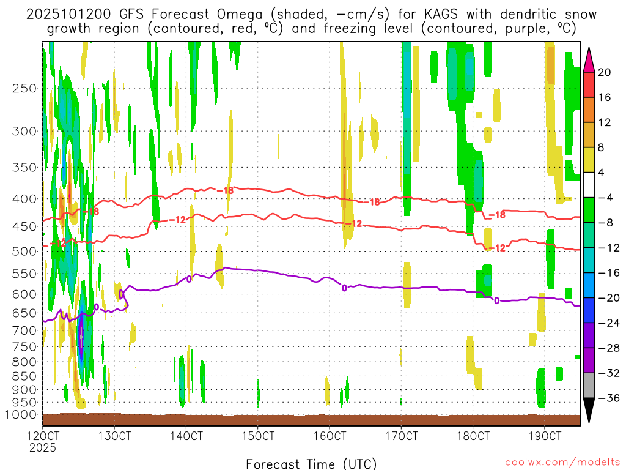
Task: Click the bright green colorbar swatch between -4 and -8
Action: point(589,211)
